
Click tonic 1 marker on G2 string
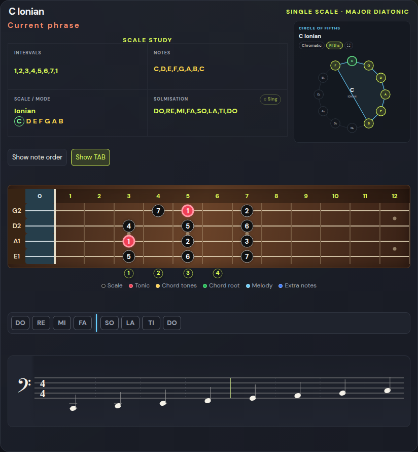188,211
